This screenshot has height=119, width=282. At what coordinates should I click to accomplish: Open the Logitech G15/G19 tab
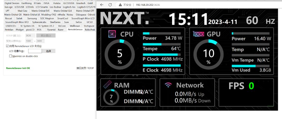point(86,7)
